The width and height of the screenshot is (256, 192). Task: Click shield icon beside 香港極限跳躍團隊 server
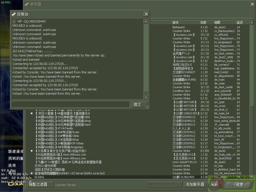32,173
